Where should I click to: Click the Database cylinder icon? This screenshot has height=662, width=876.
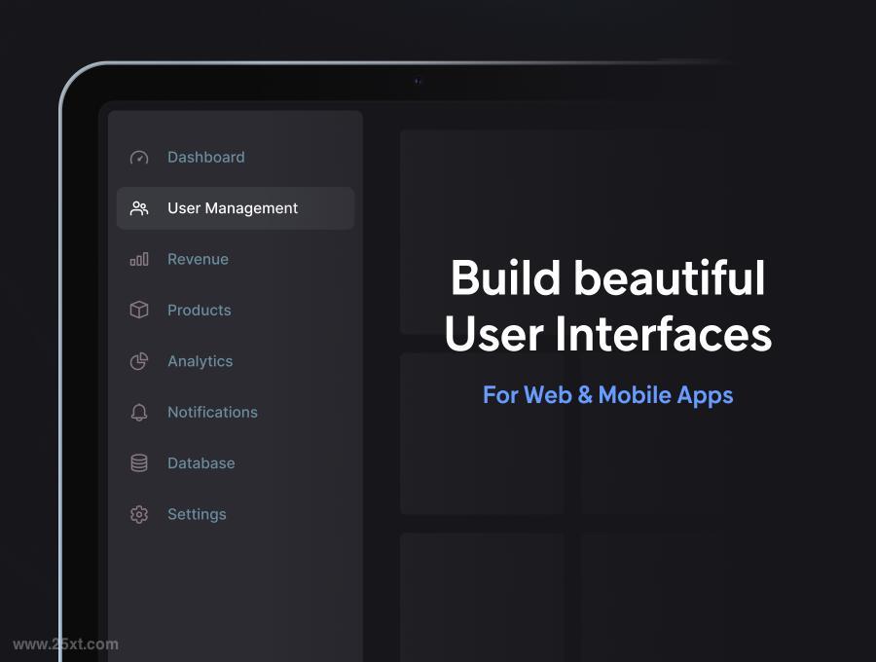point(139,463)
